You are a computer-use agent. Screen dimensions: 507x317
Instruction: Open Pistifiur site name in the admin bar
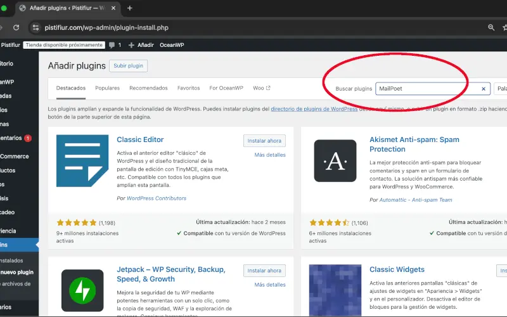coord(10,45)
